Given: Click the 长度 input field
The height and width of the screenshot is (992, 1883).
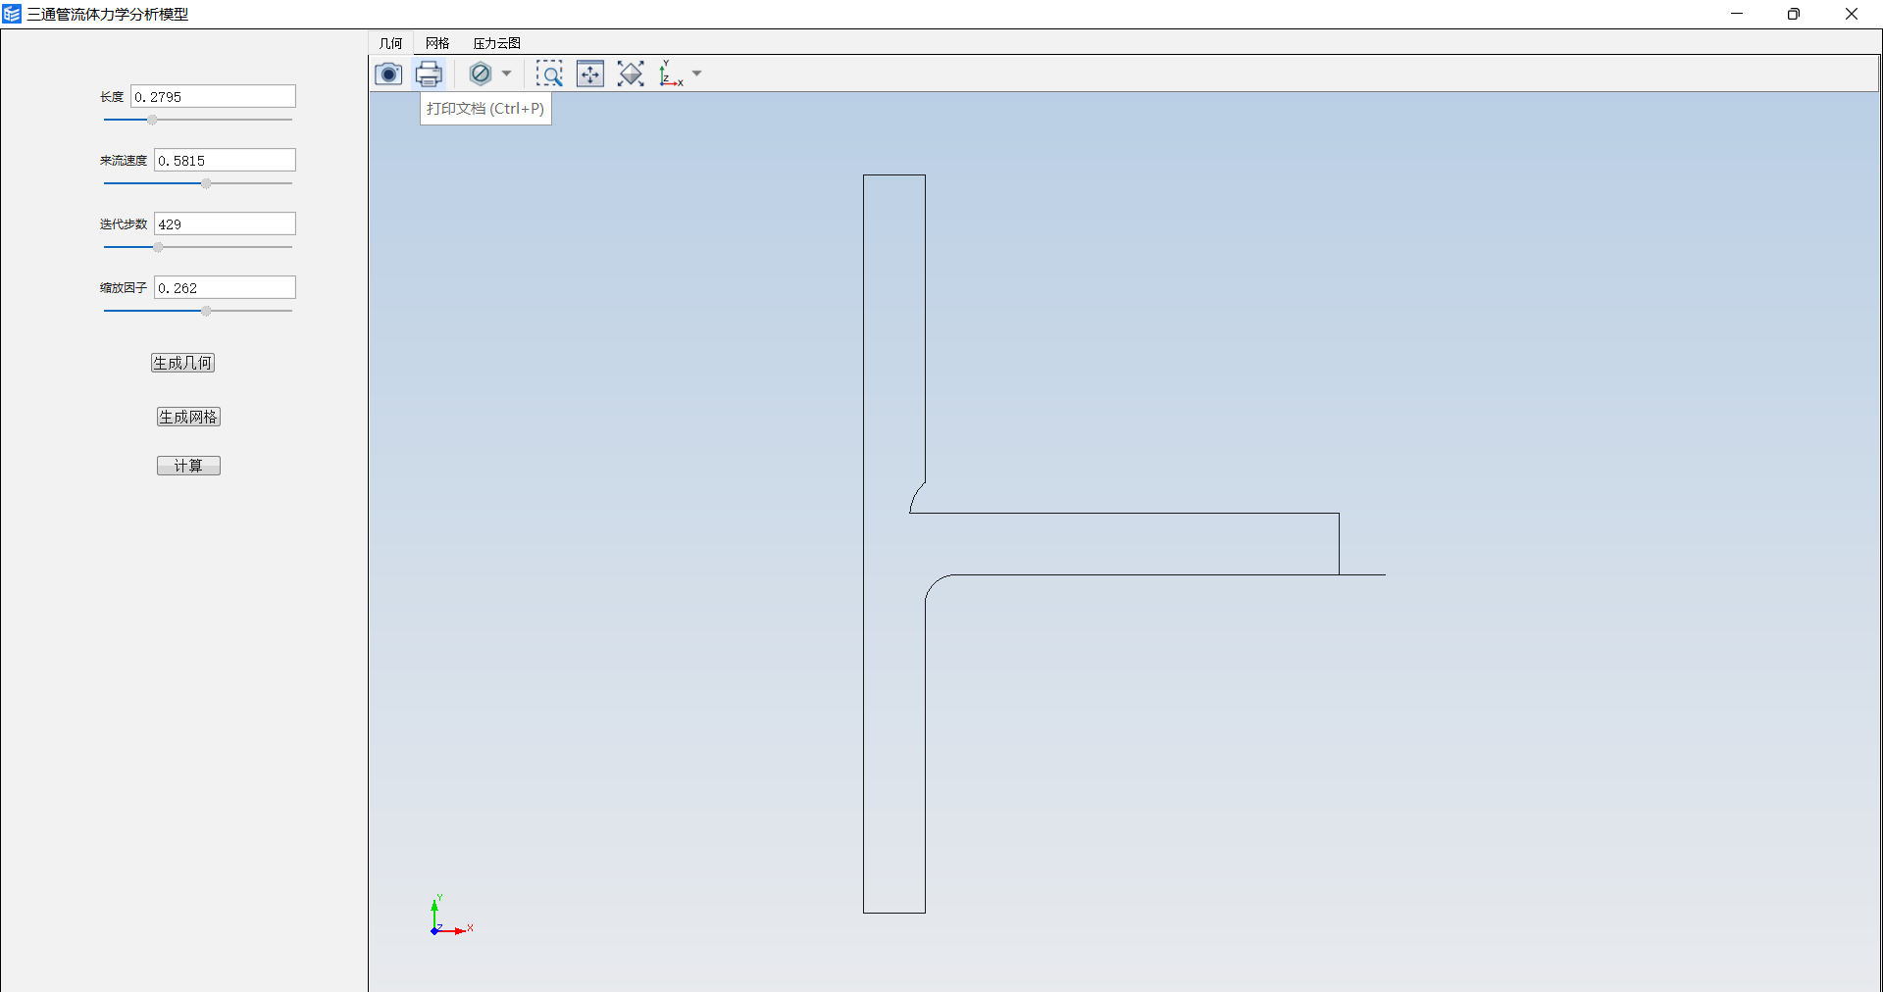Looking at the screenshot, I should click(213, 96).
